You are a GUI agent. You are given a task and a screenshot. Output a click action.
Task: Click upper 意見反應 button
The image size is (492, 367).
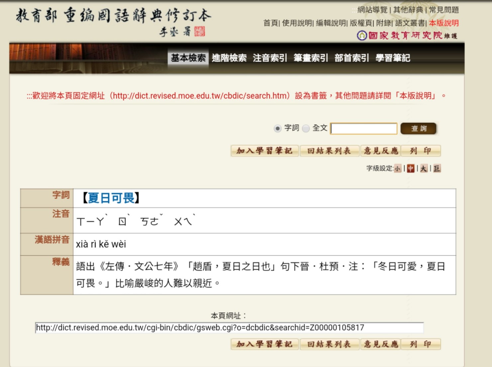click(x=381, y=151)
